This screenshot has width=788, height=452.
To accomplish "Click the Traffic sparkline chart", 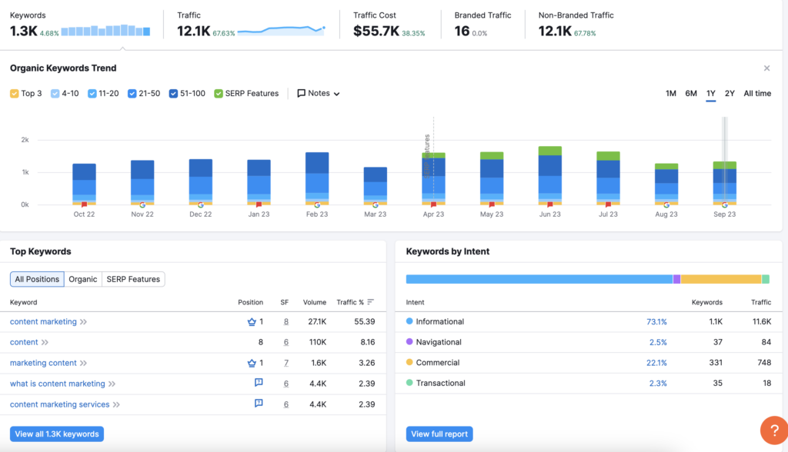I will [x=282, y=30].
